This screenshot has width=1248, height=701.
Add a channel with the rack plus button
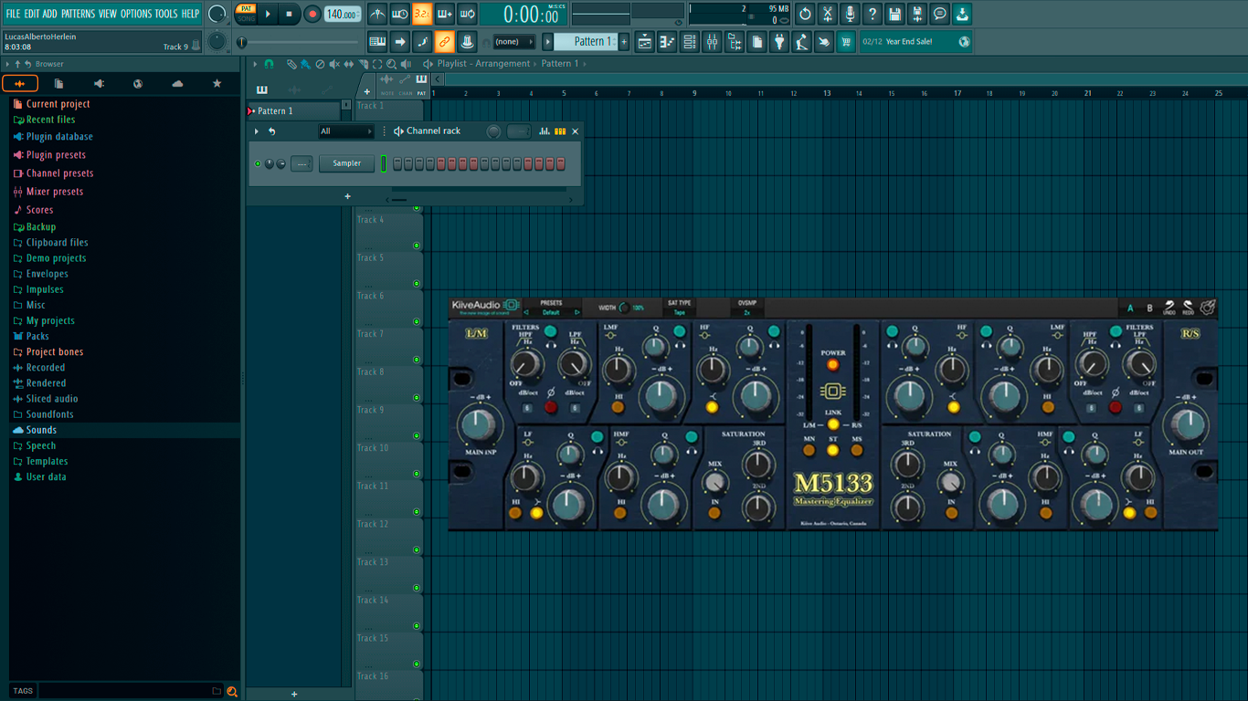[x=347, y=196]
